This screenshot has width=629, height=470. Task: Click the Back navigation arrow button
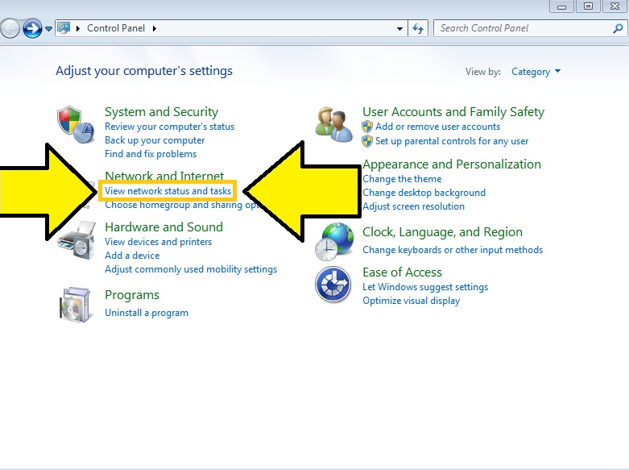click(10, 28)
